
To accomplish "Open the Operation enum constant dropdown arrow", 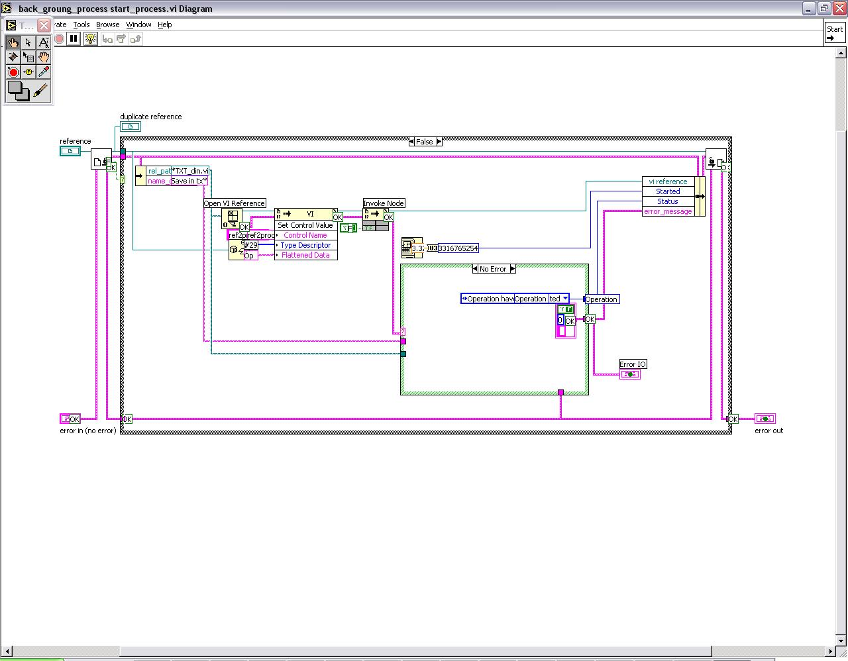I will click(564, 299).
